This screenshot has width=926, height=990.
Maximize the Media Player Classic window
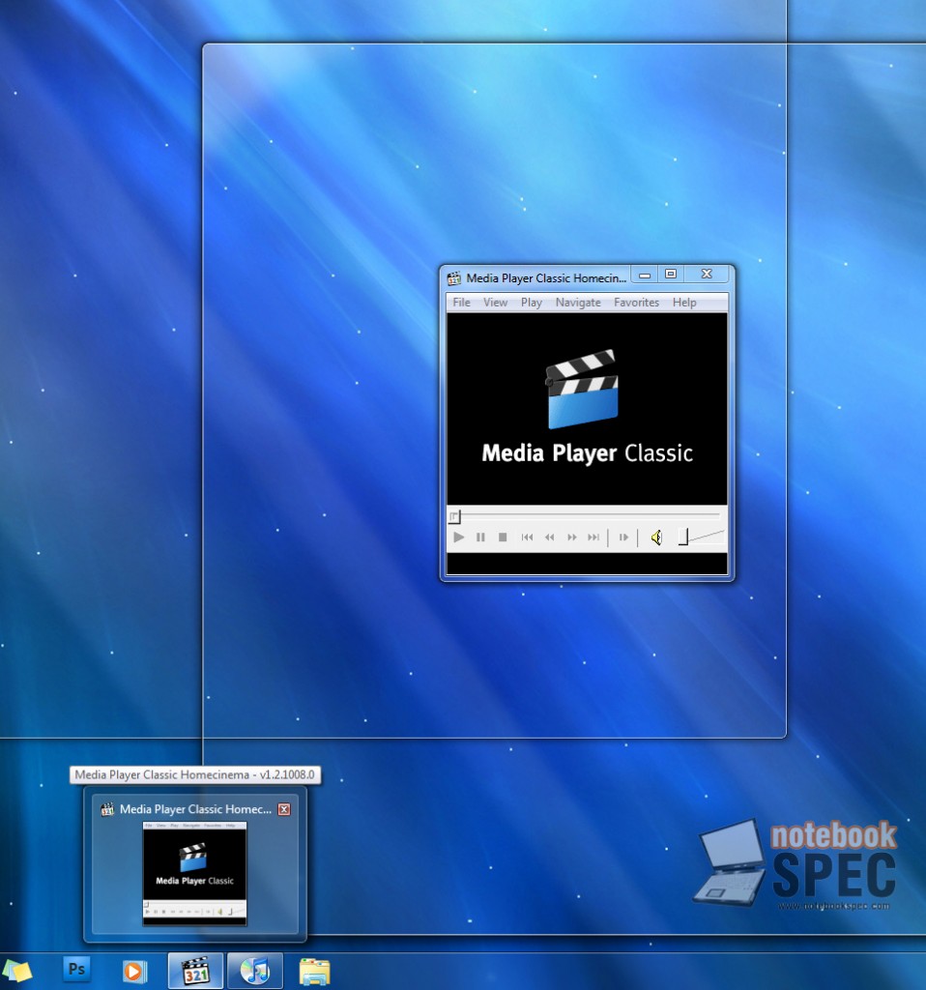click(671, 274)
